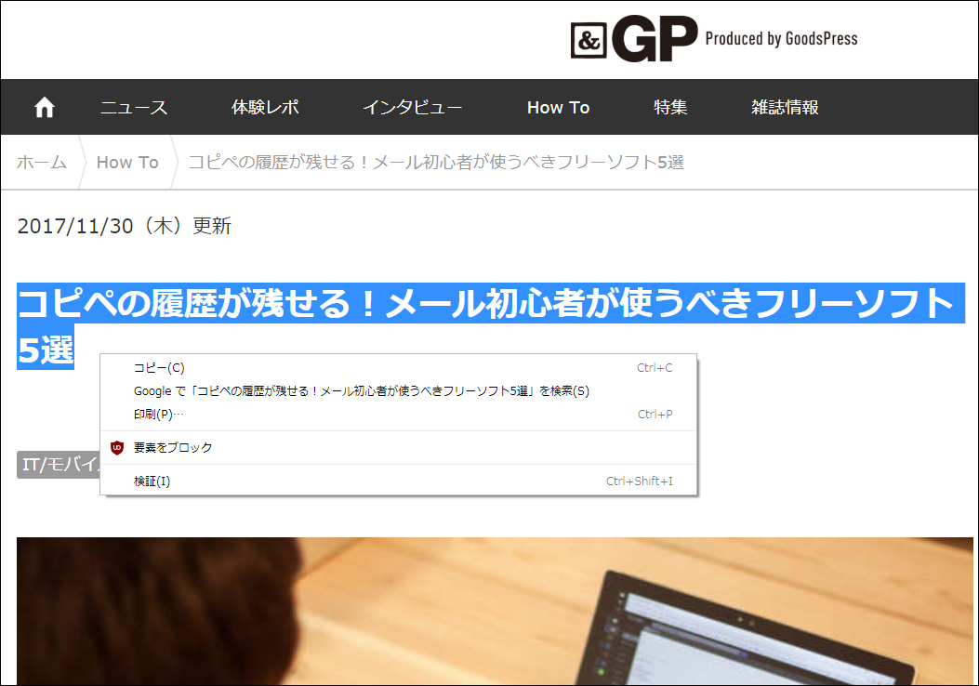Click the Produced by GoodsPress tagline
The height and width of the screenshot is (686, 979).
(x=782, y=39)
